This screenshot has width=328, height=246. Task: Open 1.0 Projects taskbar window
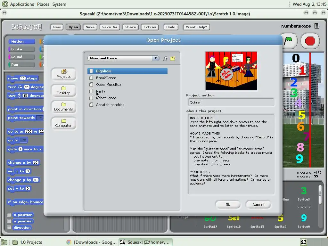(27, 242)
